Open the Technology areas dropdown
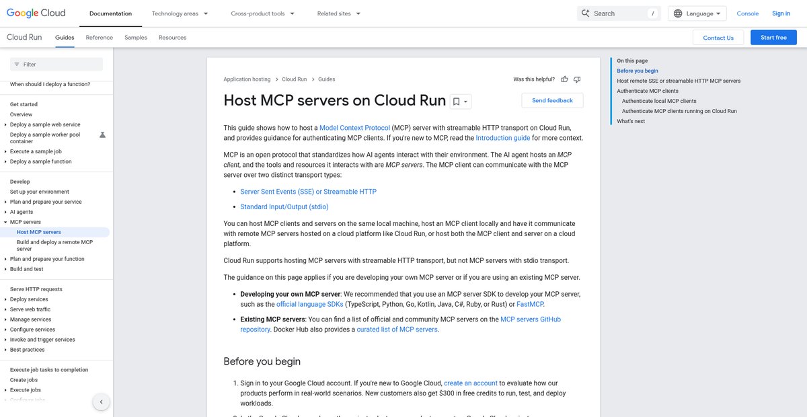The width and height of the screenshot is (807, 417). click(x=180, y=13)
